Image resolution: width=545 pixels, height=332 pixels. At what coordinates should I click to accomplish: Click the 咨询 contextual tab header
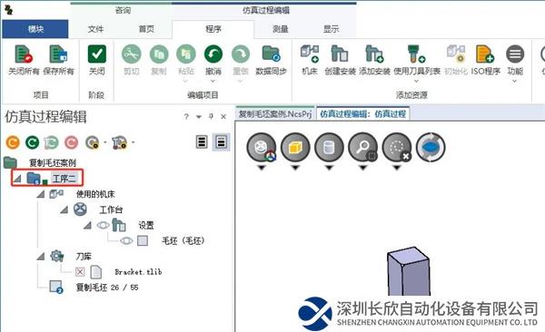tap(123, 10)
